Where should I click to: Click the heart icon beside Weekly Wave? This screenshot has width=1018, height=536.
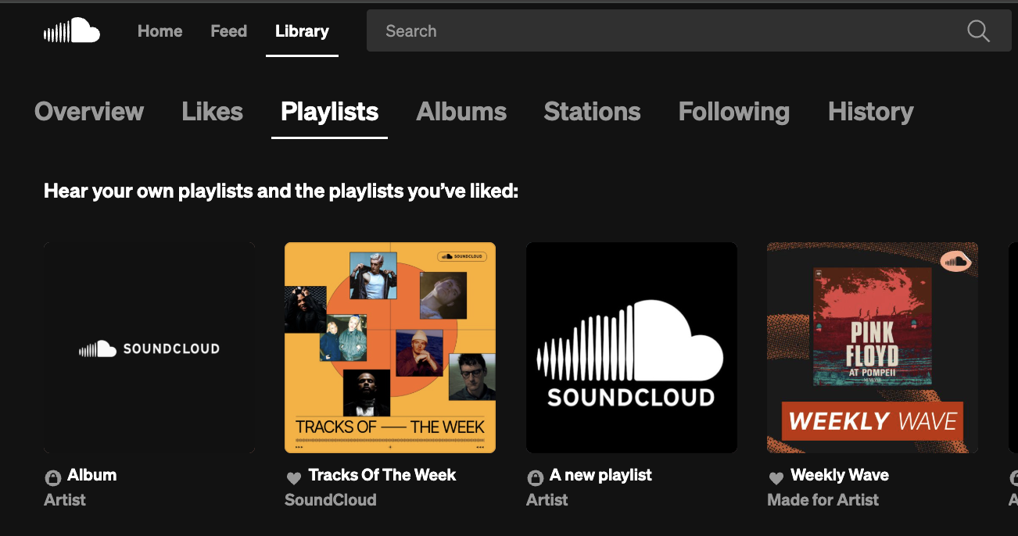tap(776, 477)
